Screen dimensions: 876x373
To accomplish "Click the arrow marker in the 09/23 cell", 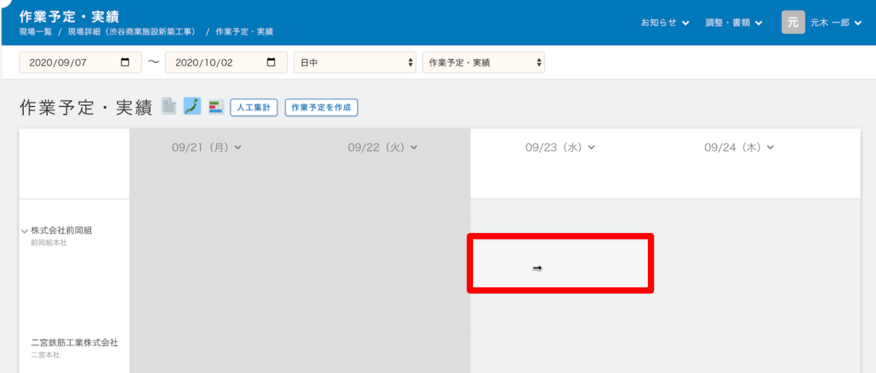I will pyautogui.click(x=537, y=268).
